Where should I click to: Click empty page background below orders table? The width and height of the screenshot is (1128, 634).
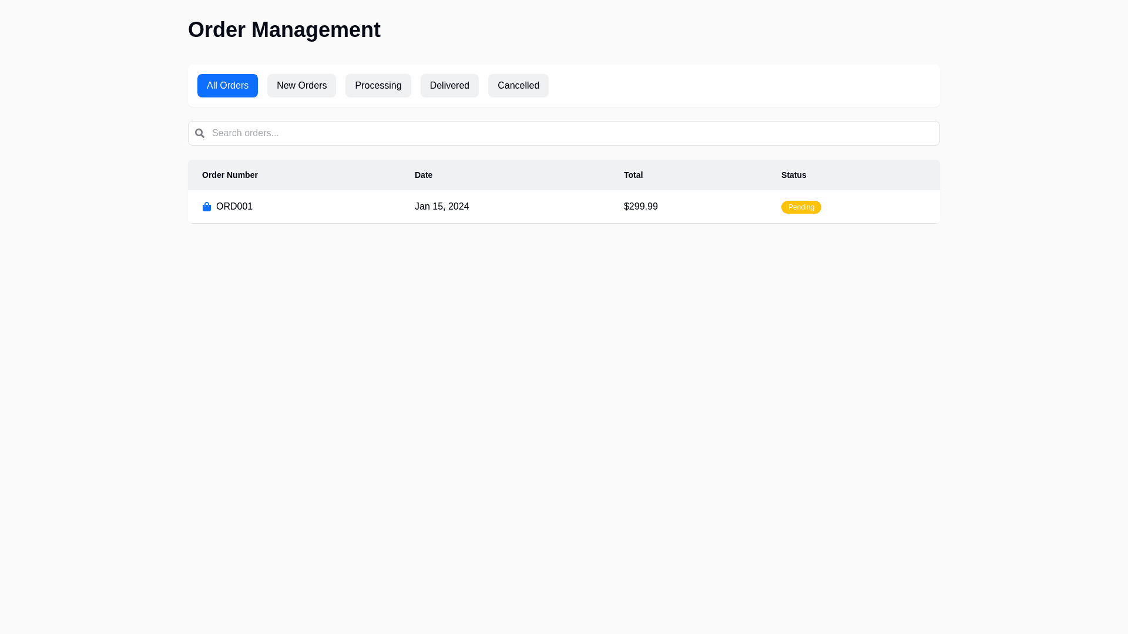(x=564, y=411)
